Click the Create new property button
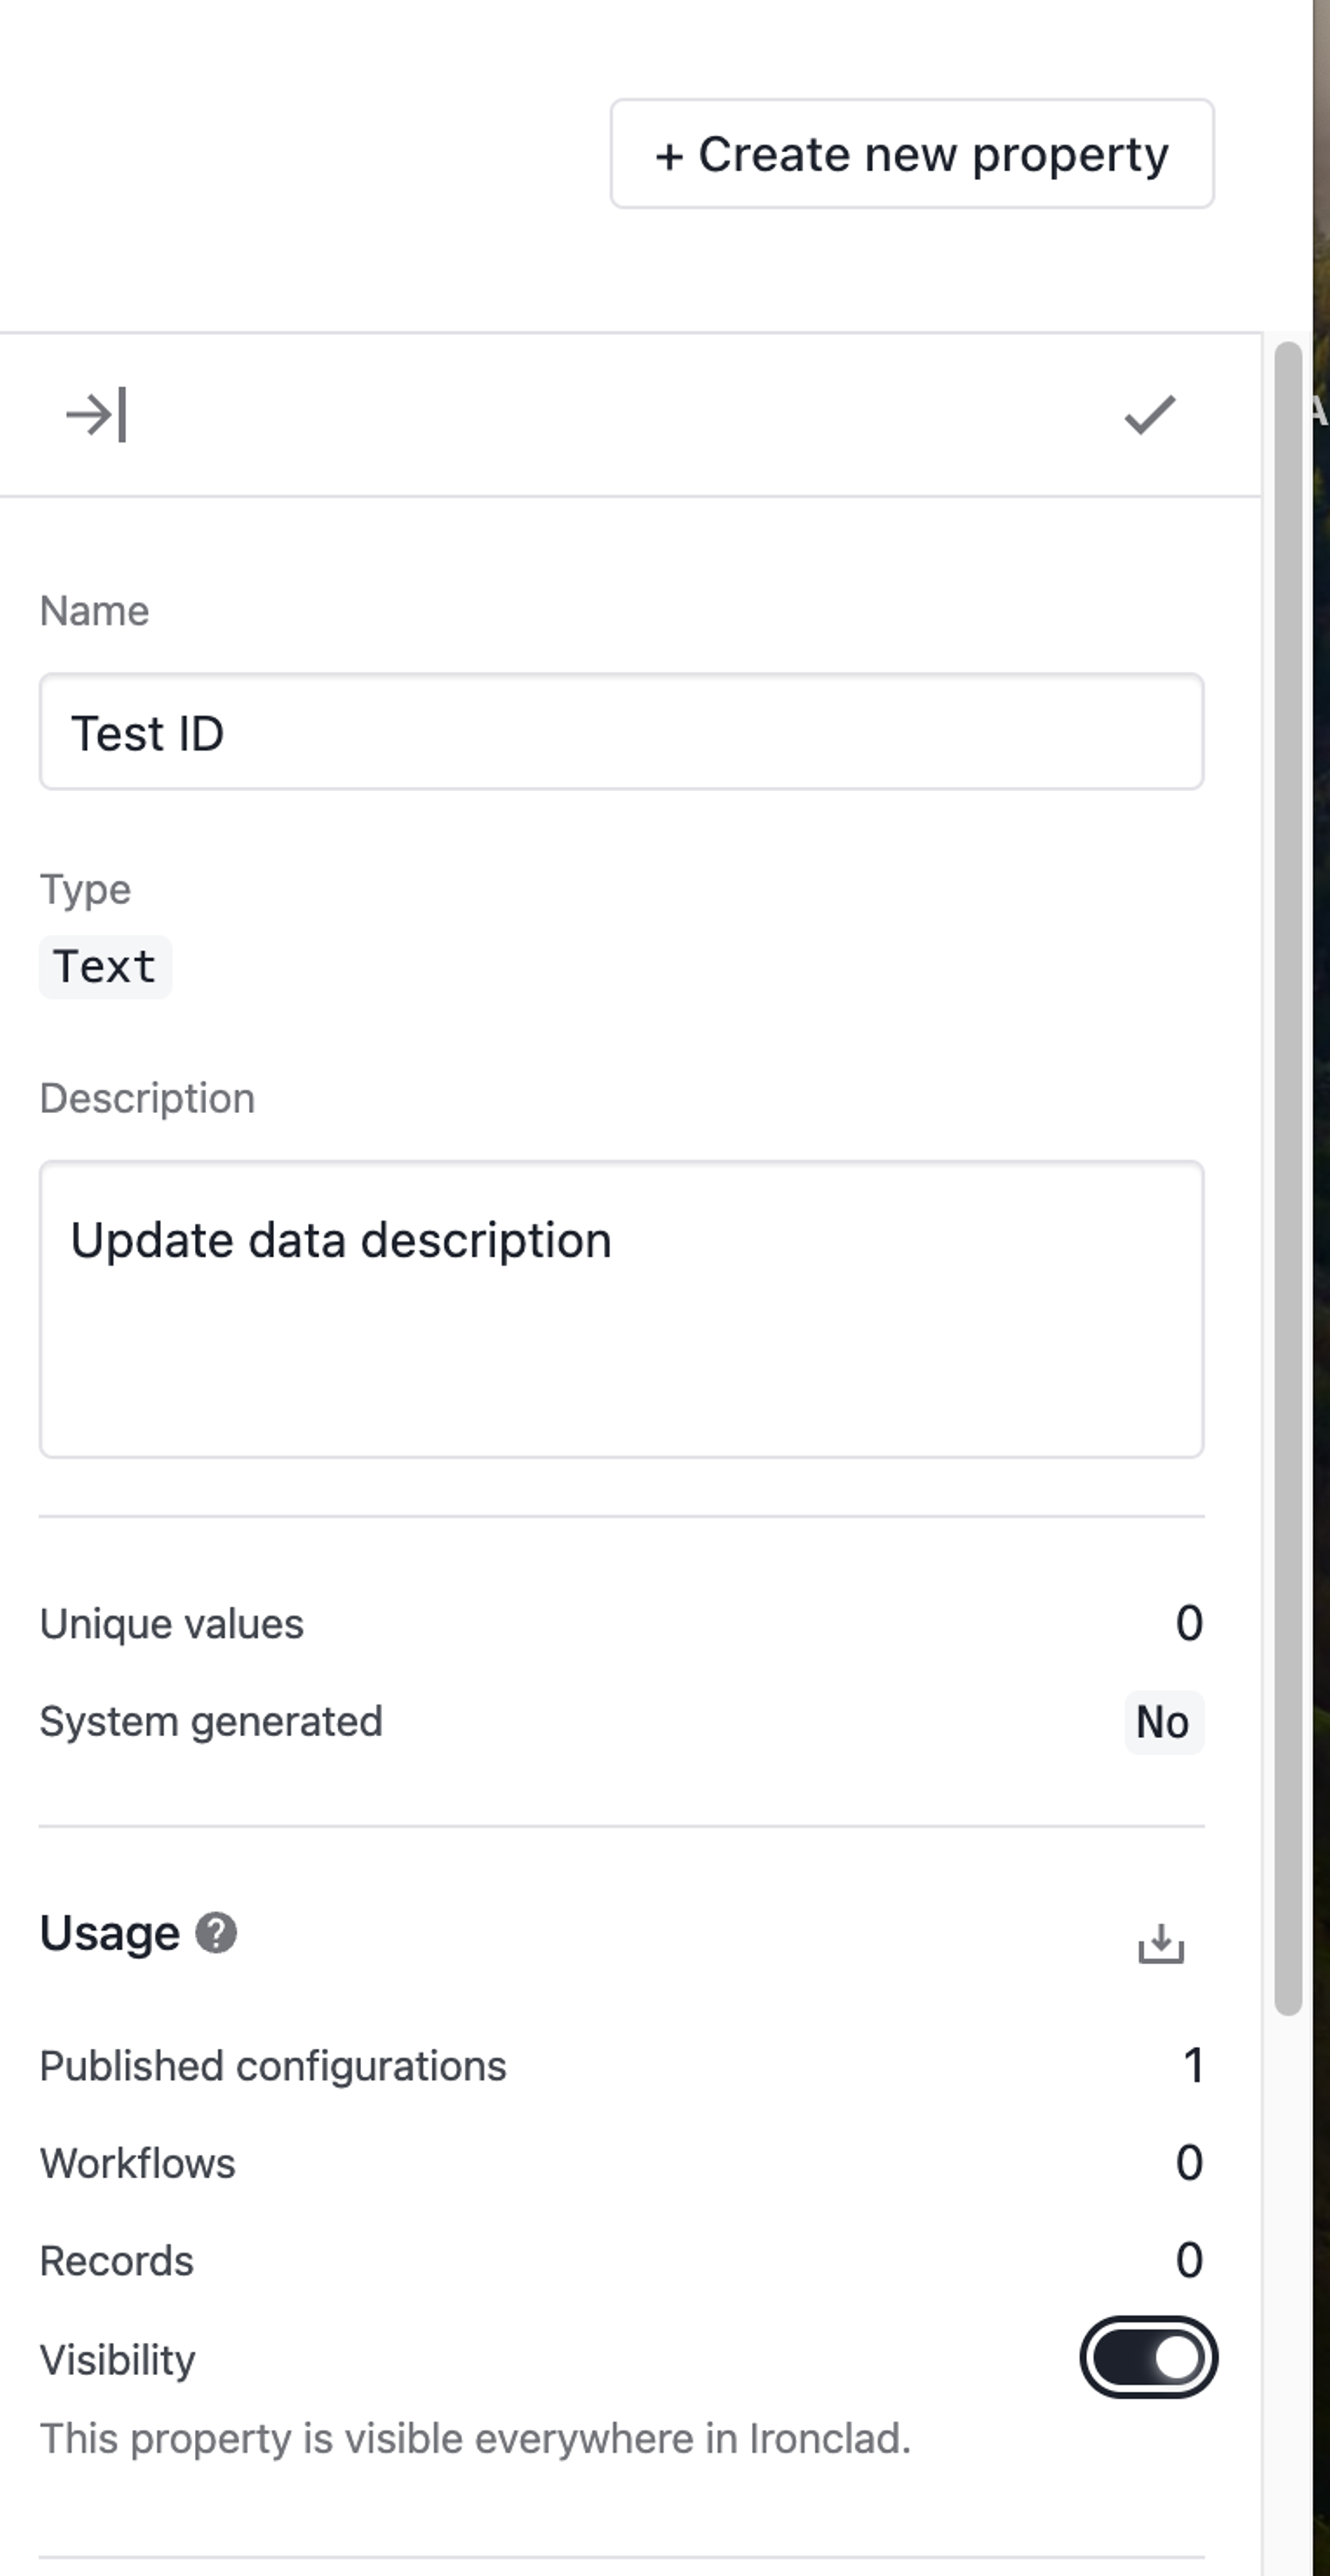 (x=912, y=154)
